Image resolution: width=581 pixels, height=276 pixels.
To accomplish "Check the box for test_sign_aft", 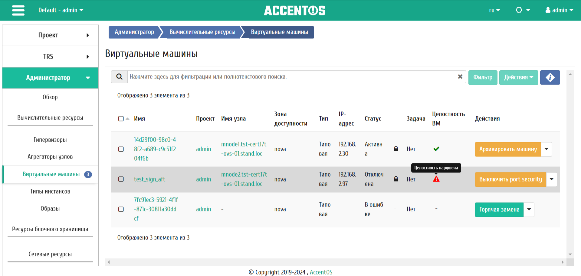I will 121,179.
